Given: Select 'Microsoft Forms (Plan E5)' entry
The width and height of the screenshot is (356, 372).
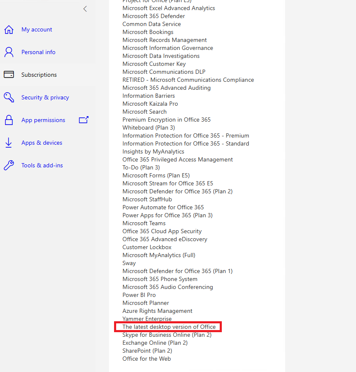Looking at the screenshot, I should point(156,176).
